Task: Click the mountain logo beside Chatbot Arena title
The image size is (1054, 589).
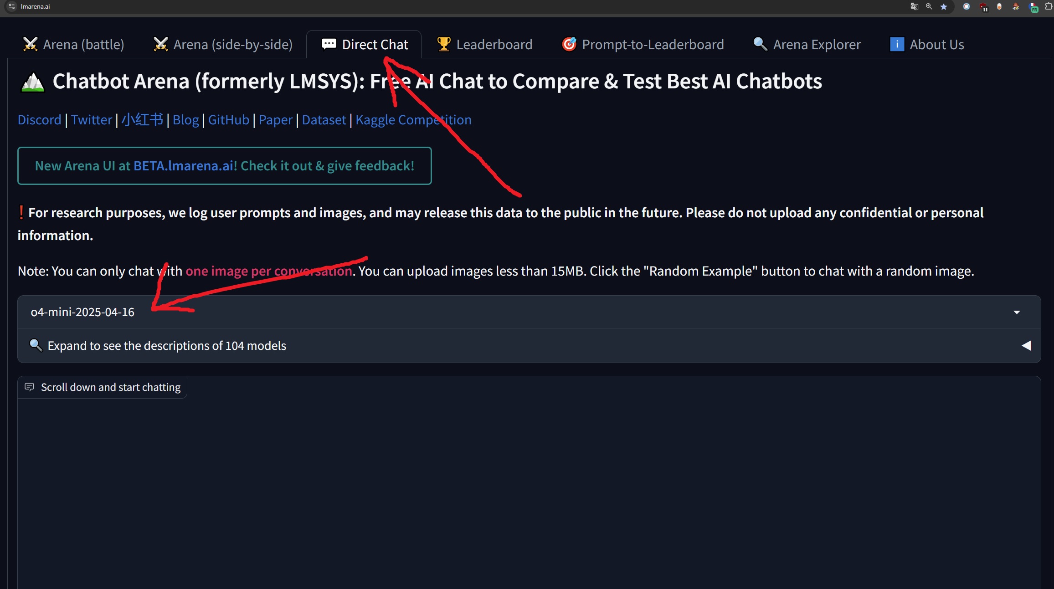Action: click(x=33, y=82)
